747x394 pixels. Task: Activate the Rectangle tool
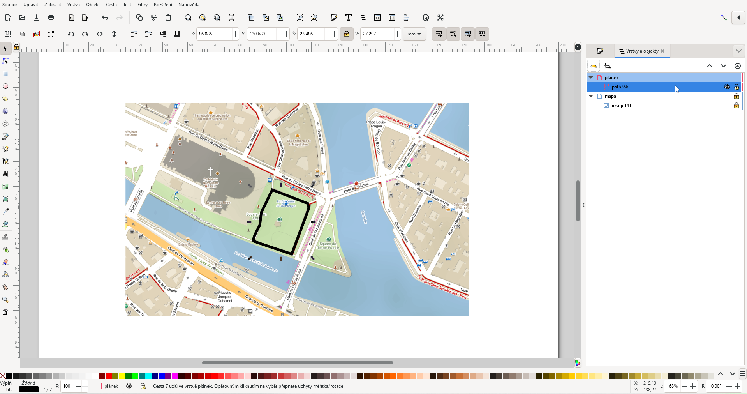(x=5, y=74)
